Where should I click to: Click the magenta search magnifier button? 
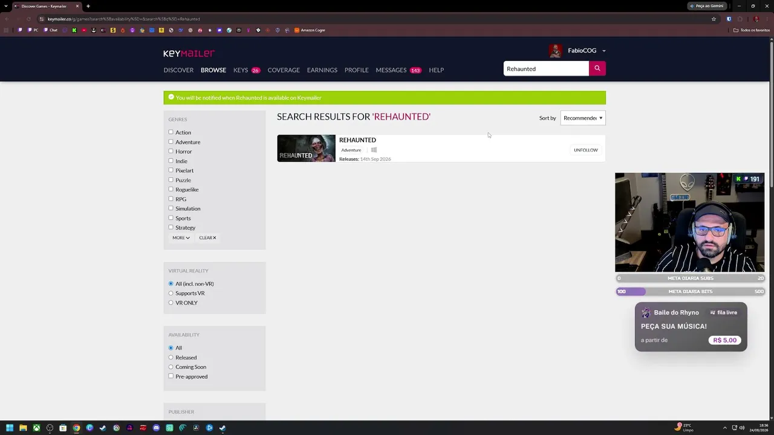[597, 68]
